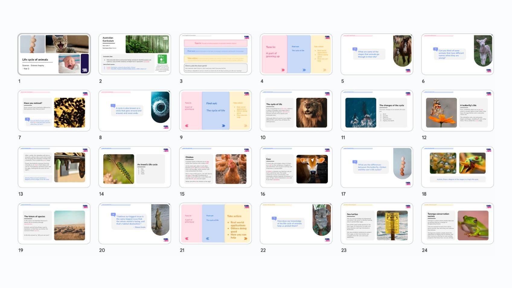The height and width of the screenshot is (288, 512).
Task: Select the Taronga conservation society slide
Action: pyautogui.click(x=457, y=223)
